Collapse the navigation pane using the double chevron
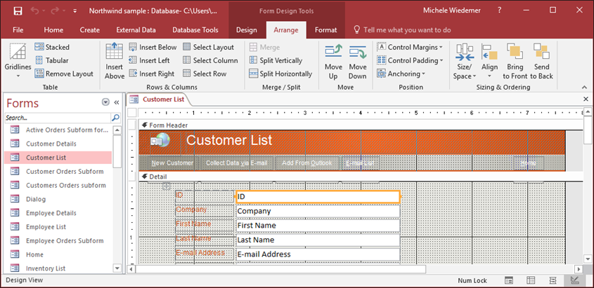This screenshot has height=288, width=594. click(117, 102)
